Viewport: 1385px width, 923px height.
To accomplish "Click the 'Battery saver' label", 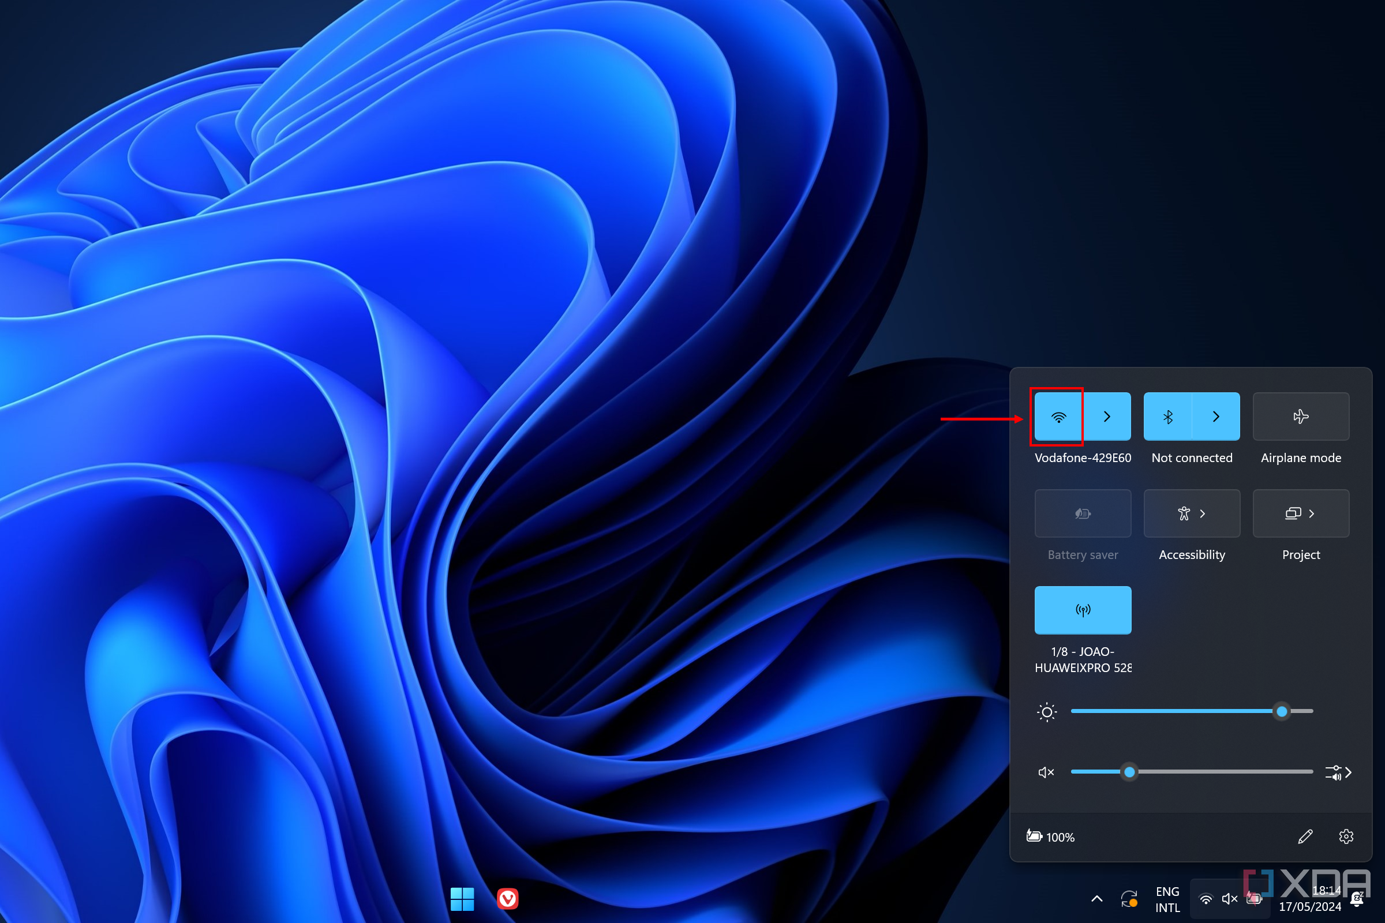I will click(x=1083, y=555).
